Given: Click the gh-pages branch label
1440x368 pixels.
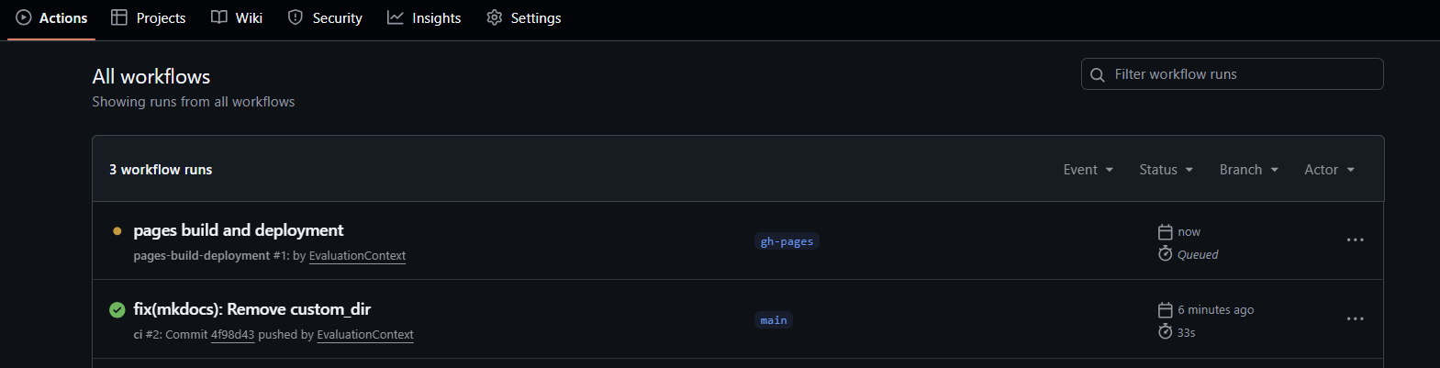Looking at the screenshot, I should 787,241.
